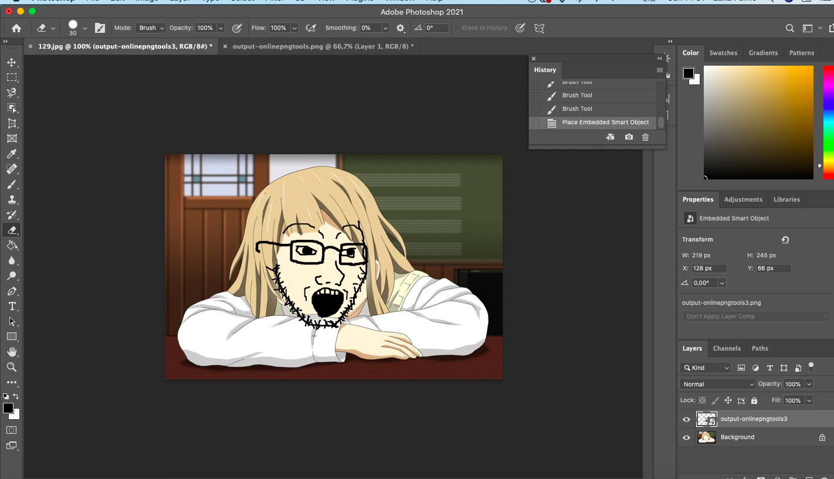Open the layer Fill dropdown

(809, 400)
